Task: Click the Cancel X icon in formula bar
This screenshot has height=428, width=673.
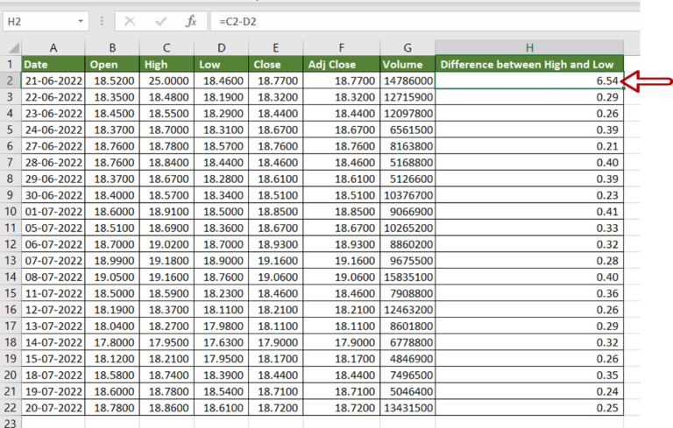Action: click(130, 20)
